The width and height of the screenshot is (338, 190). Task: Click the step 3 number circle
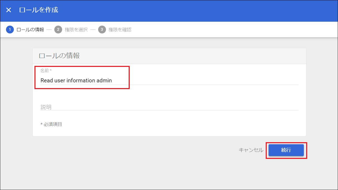coord(102,30)
